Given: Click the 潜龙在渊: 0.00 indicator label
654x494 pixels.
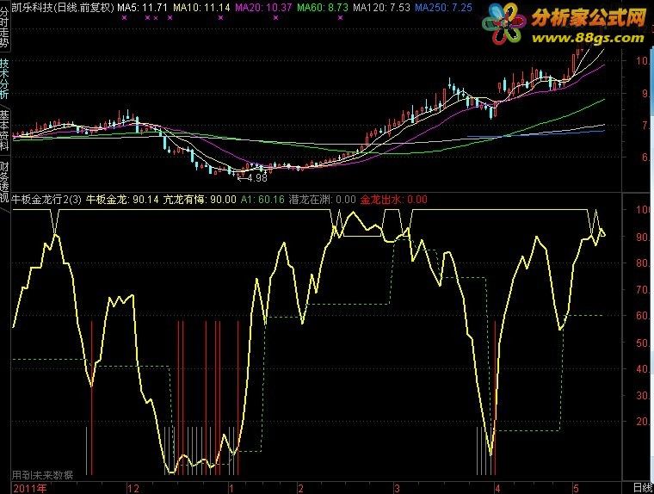Looking at the screenshot, I should (x=323, y=200).
